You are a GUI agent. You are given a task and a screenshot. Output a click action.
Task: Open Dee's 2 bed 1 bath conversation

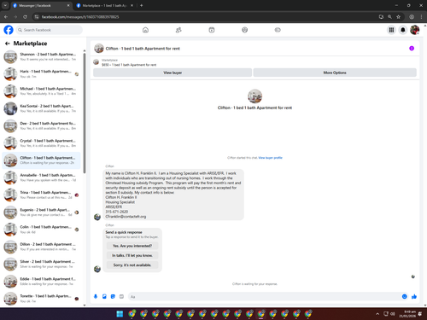click(41, 126)
